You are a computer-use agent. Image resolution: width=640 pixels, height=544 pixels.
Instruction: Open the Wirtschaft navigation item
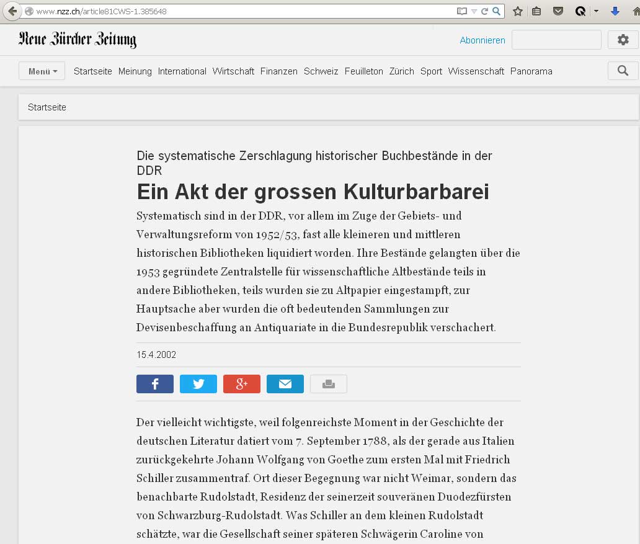point(233,71)
